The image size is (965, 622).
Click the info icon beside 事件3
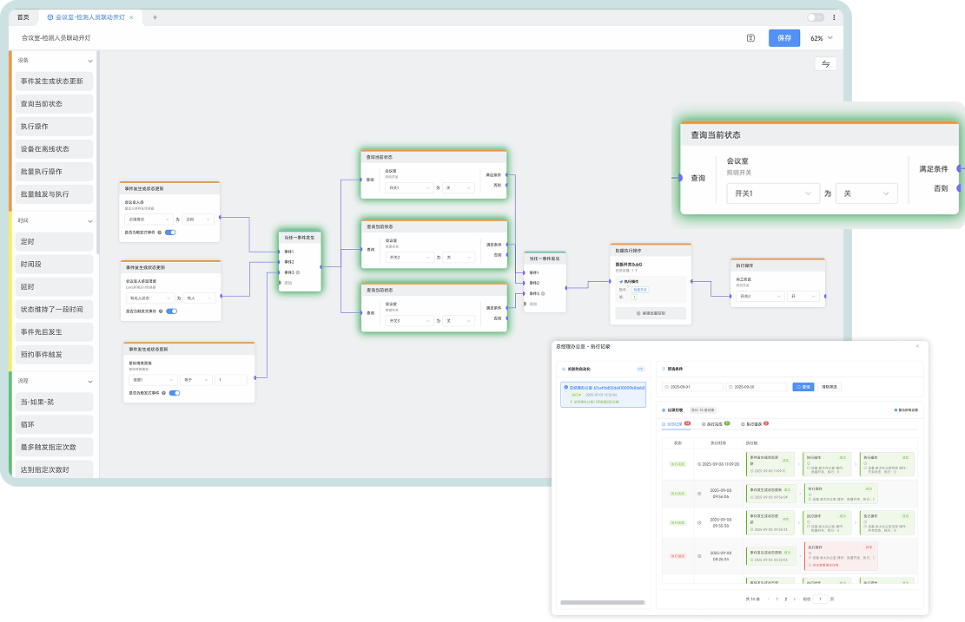point(298,272)
